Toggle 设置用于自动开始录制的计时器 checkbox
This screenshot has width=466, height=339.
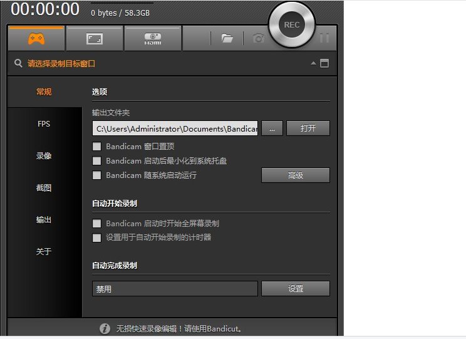[x=96, y=237]
